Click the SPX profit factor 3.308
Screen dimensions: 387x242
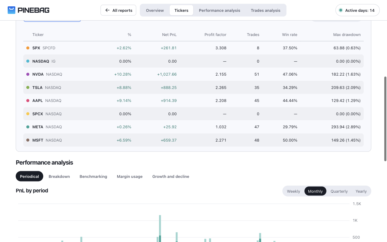click(221, 48)
